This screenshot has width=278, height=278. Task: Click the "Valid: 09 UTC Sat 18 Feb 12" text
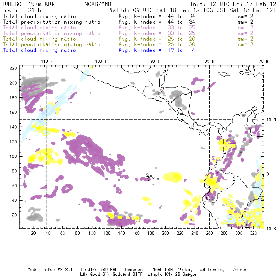click(x=155, y=10)
